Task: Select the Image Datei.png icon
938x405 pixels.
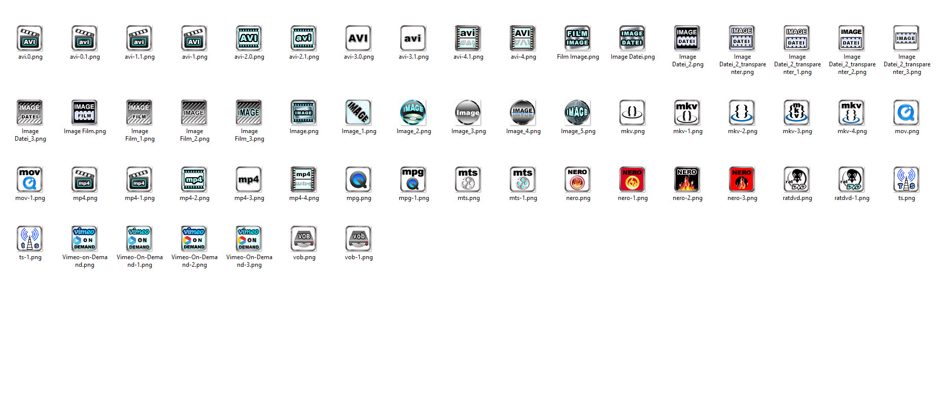Action: point(633,38)
